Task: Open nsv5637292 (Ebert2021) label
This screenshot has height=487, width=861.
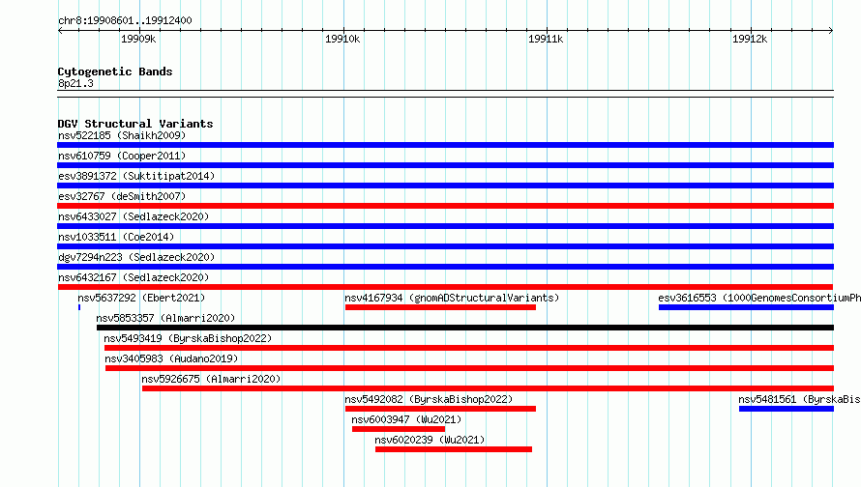Action: click(x=141, y=298)
